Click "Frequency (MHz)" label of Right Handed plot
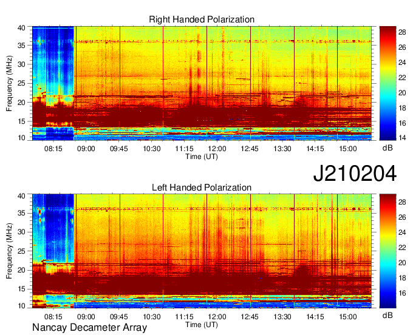The height and width of the screenshot is (335, 413). coord(9,83)
